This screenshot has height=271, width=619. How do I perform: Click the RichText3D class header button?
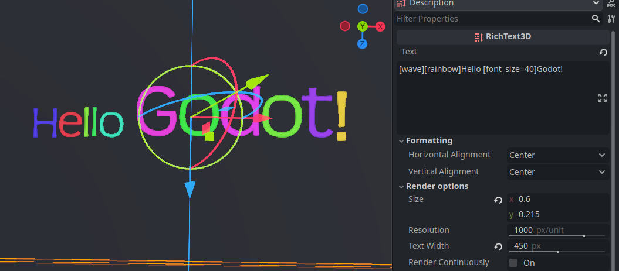(x=503, y=37)
